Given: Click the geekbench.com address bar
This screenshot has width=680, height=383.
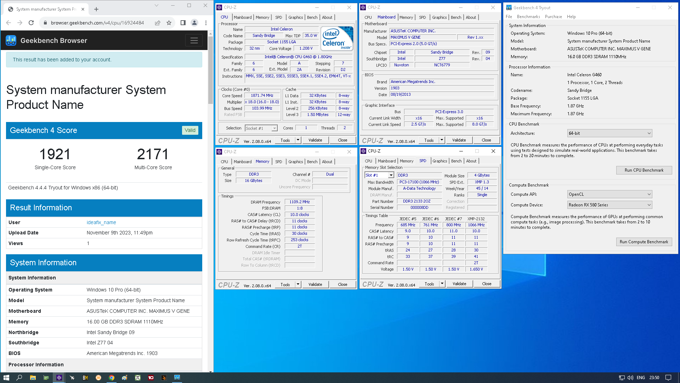Looking at the screenshot, I should [97, 23].
